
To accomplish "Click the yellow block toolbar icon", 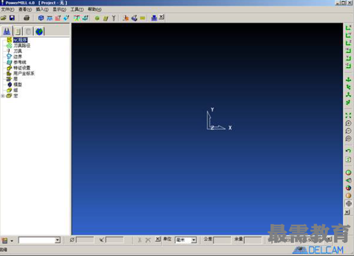I will click(x=105, y=18).
